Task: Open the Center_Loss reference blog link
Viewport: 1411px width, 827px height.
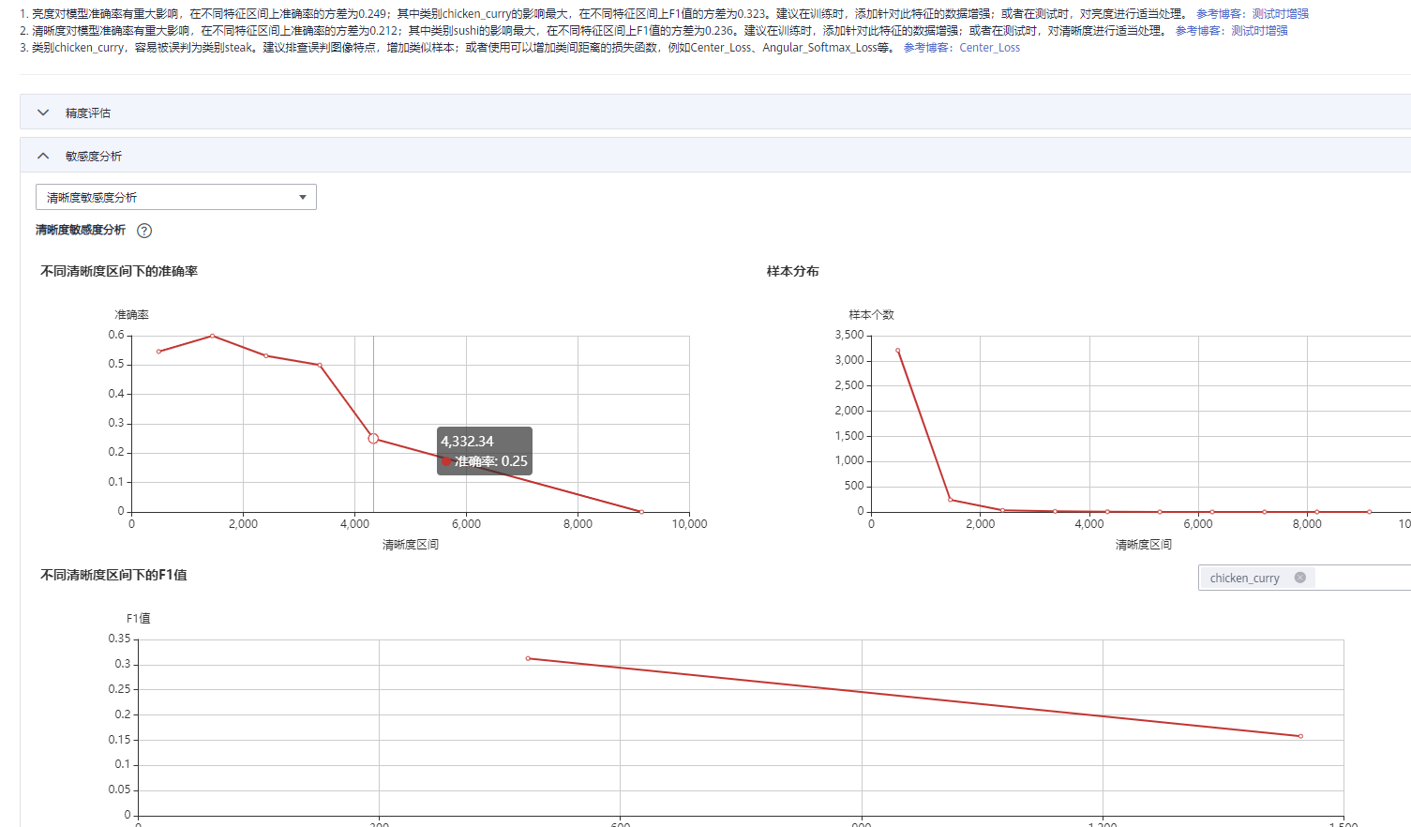Action: 989,48
